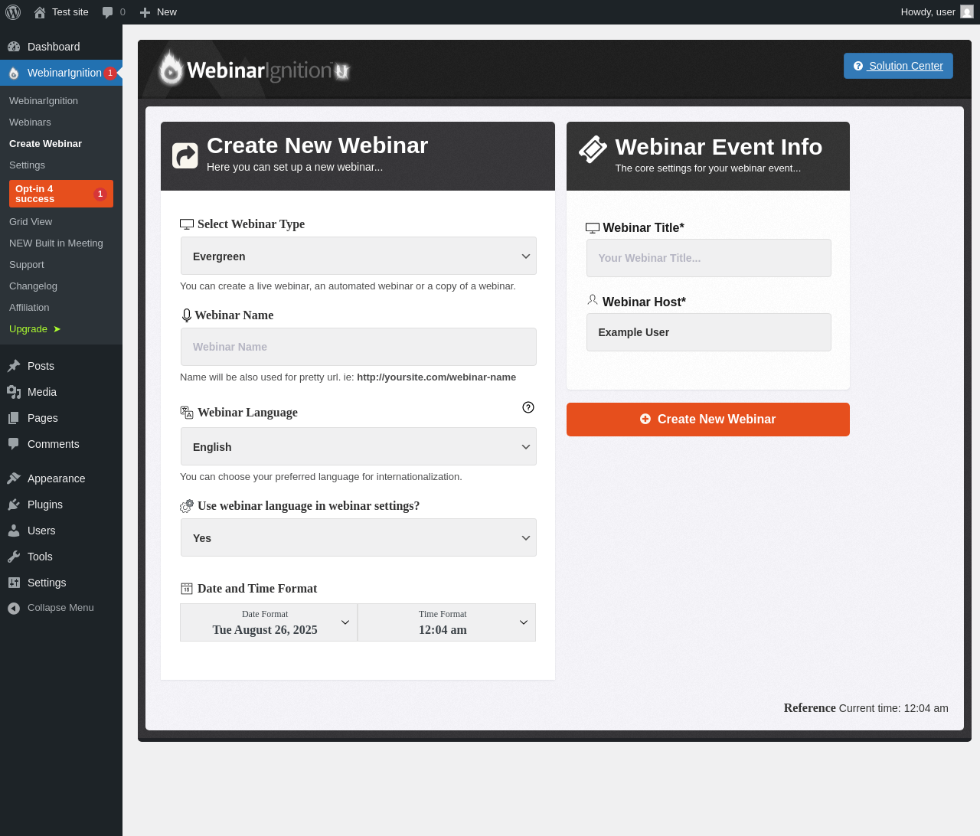This screenshot has height=836, width=980.
Task: Click the Users person icon
Action: pyautogui.click(x=14, y=531)
